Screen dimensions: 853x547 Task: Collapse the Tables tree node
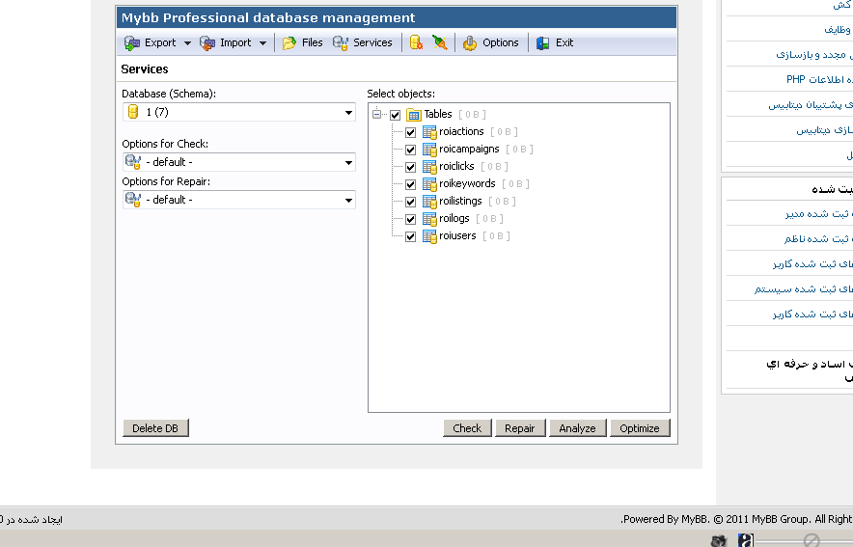(377, 115)
